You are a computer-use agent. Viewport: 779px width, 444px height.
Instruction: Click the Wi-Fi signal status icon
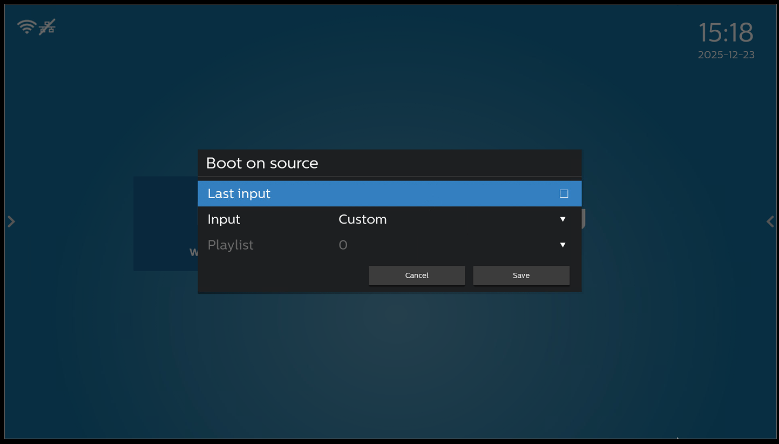(26, 26)
